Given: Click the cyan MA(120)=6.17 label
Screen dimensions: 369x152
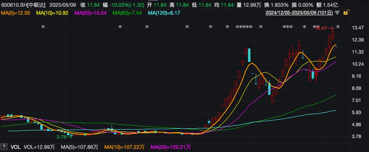Looking at the screenshot, I should tap(164, 13).
